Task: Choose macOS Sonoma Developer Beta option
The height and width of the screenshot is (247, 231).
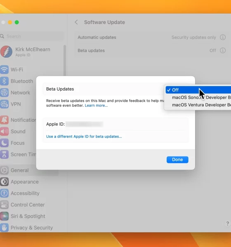Action: pyautogui.click(x=198, y=97)
